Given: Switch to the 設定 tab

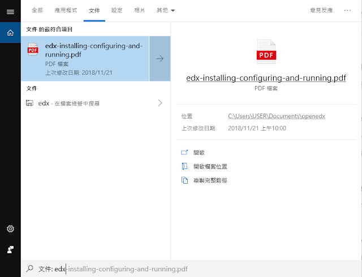Looking at the screenshot, I should click(x=117, y=10).
